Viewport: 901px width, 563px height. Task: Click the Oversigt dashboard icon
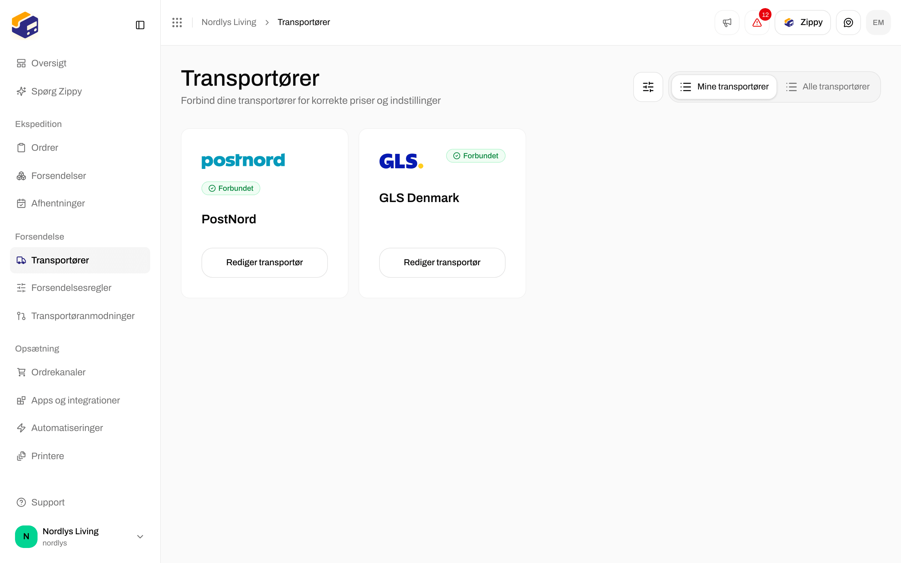tap(21, 63)
